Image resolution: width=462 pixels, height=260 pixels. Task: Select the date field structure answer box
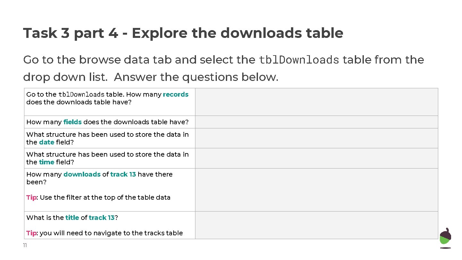click(316, 138)
